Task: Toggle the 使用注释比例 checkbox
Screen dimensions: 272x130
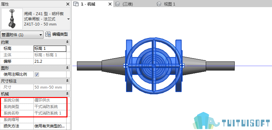Action: [x=37, y=74]
